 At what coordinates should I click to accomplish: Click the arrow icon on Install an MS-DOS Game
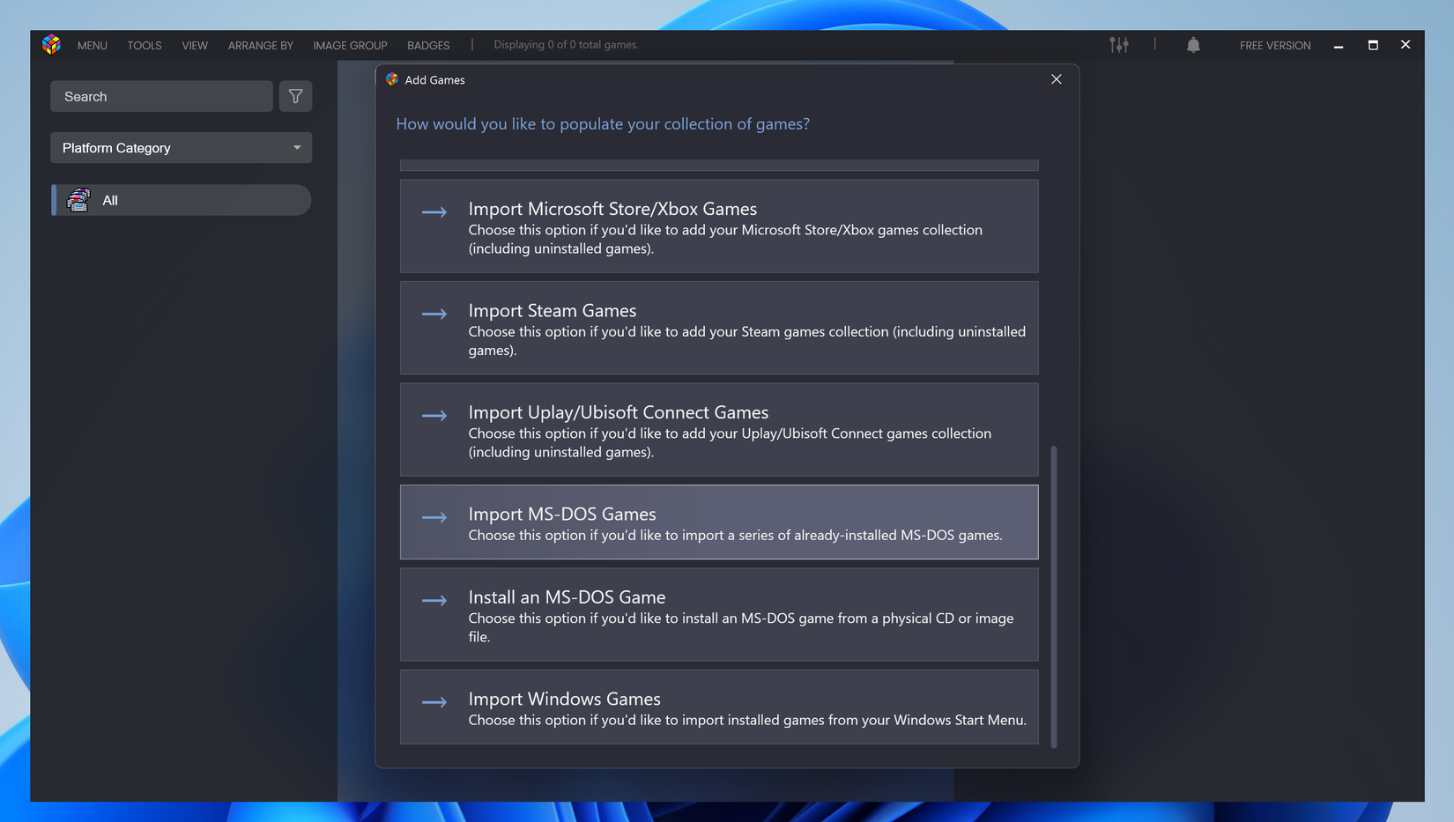[x=434, y=600]
